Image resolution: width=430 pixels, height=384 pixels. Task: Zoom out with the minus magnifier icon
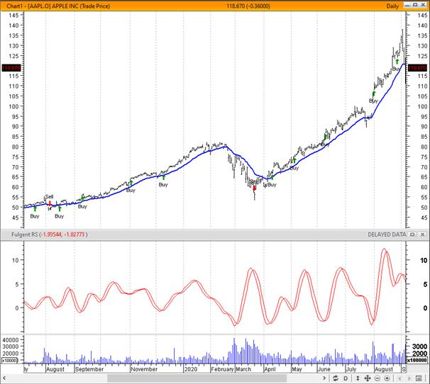pyautogui.click(x=377, y=378)
